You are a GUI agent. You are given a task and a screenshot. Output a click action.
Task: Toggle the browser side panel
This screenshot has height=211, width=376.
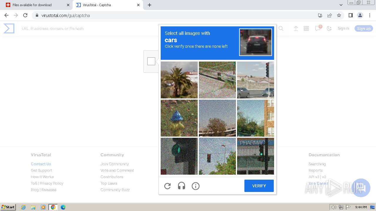click(x=350, y=15)
